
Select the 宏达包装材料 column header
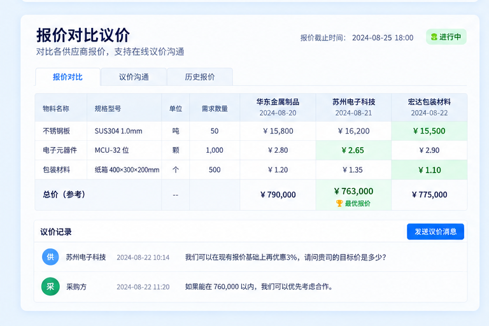[x=429, y=108]
